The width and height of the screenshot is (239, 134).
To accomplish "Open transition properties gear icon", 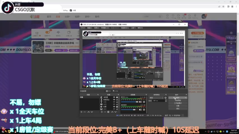I will 166,98.
